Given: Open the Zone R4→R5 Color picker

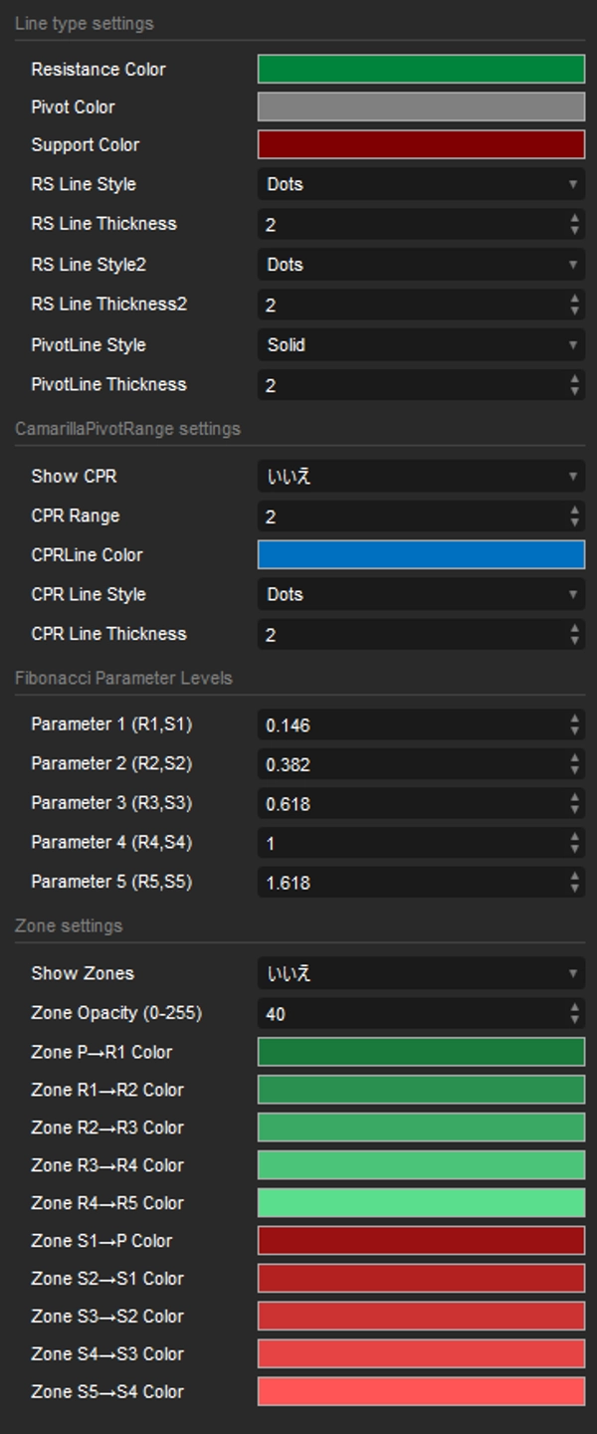Looking at the screenshot, I should [x=420, y=1203].
